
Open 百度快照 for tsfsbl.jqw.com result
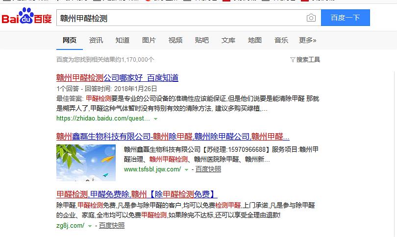point(208,169)
